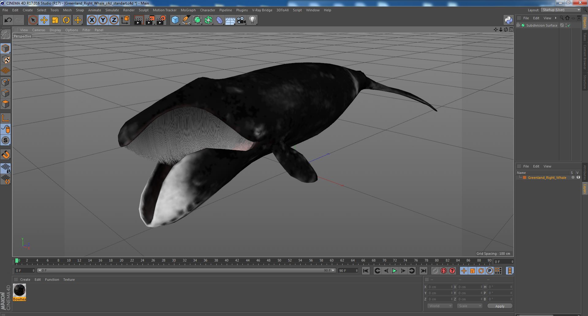Expand the Subdivision Surface object tree
The width and height of the screenshot is (588, 316).
coord(518,25)
